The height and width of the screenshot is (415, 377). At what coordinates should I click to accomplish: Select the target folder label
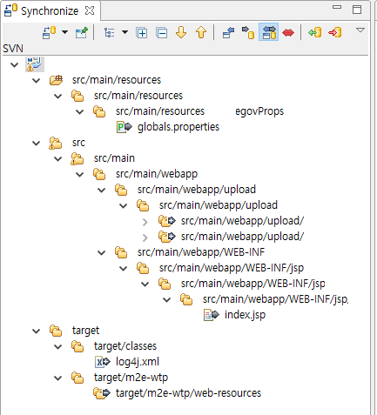coord(85,331)
